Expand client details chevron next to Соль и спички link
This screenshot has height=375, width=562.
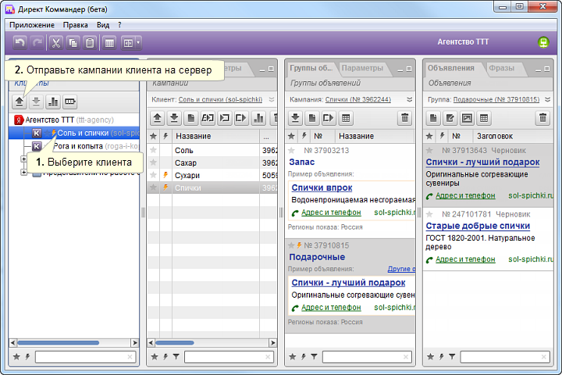coord(272,99)
